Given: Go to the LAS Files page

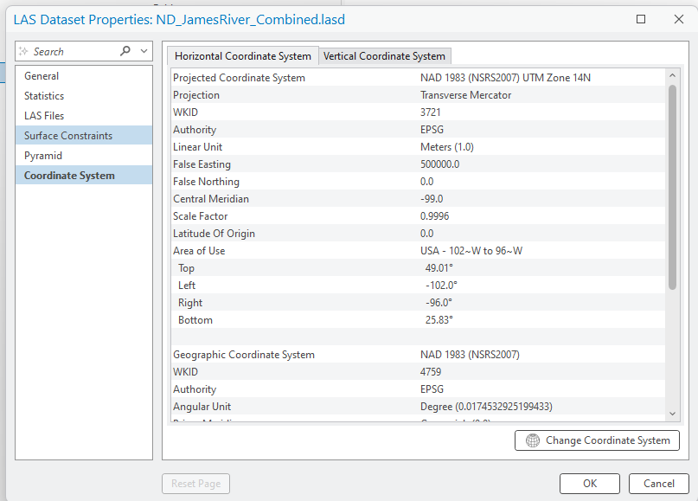Looking at the screenshot, I should [x=44, y=116].
